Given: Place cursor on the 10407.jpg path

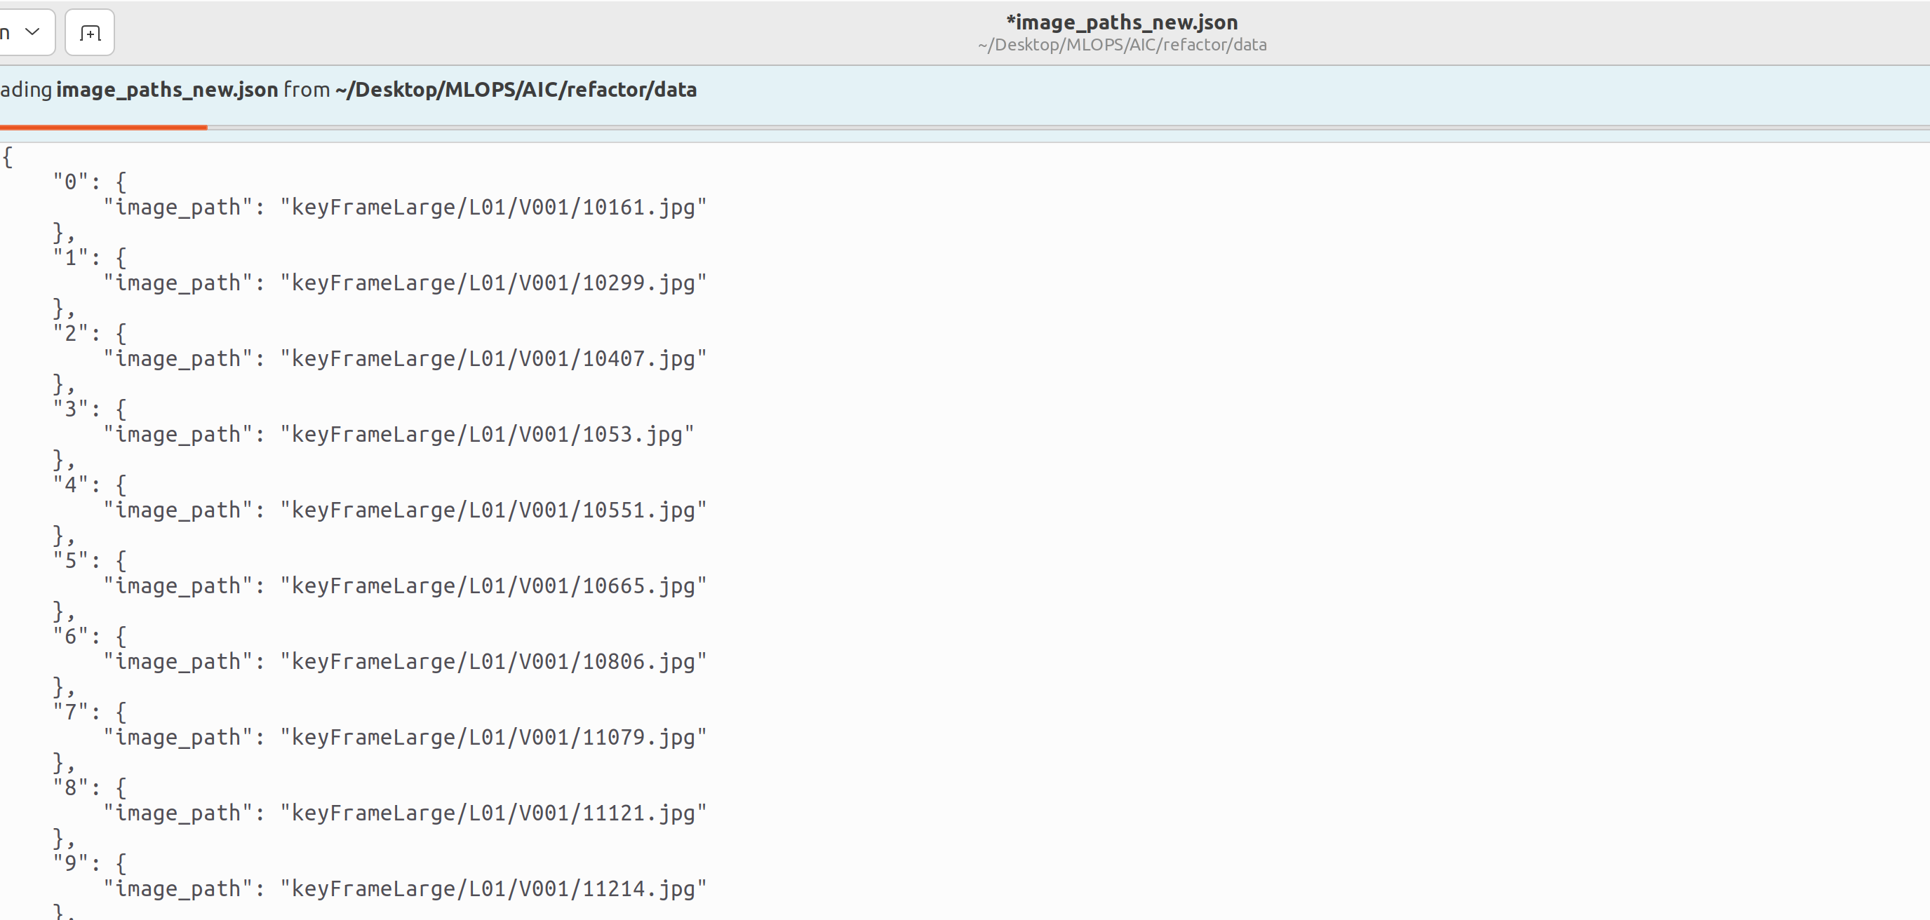Looking at the screenshot, I should [492, 358].
